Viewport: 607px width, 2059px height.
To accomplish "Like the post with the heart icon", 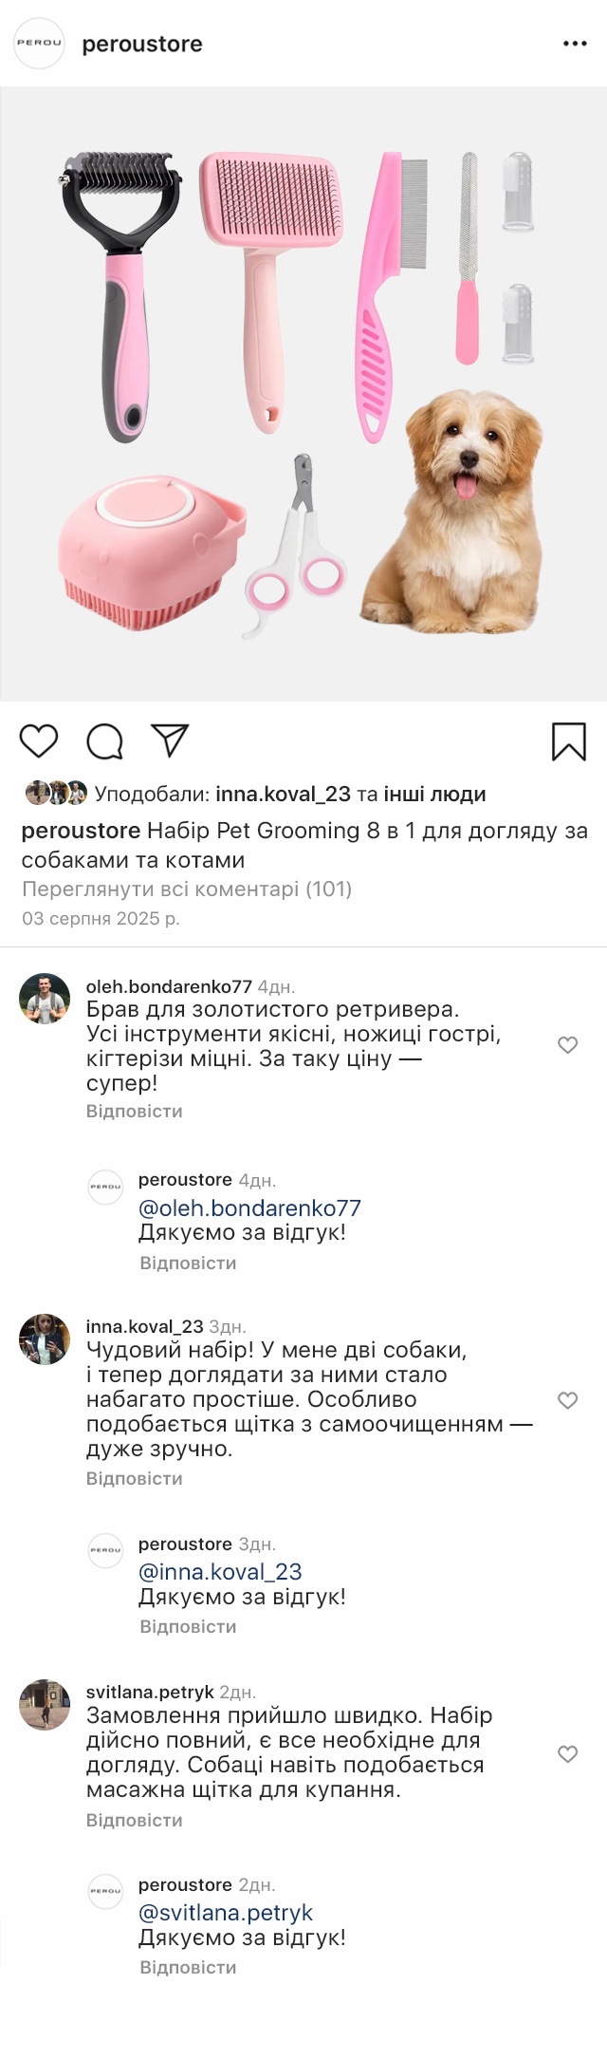I will point(39,740).
